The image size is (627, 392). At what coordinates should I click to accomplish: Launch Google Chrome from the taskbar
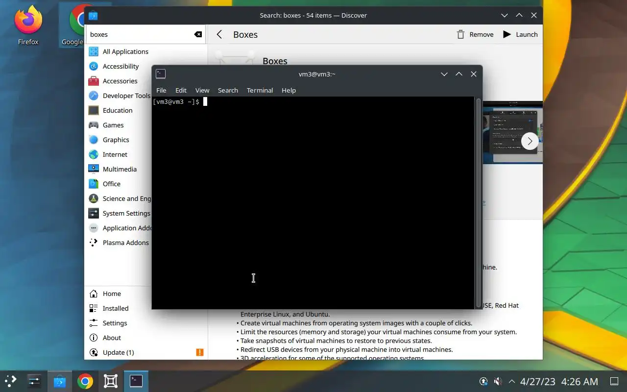(x=85, y=381)
